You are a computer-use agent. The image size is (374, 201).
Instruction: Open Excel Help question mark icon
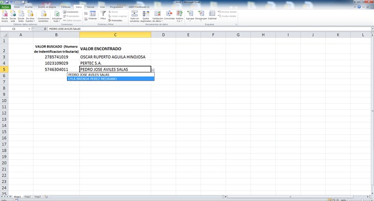[x=359, y=7]
